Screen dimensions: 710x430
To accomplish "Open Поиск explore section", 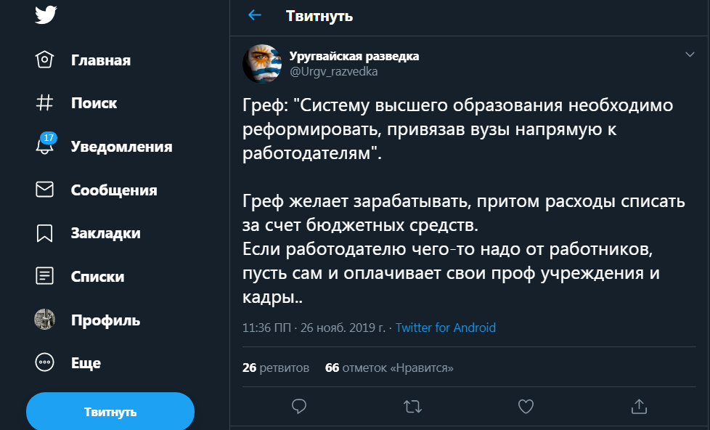I will coord(94,103).
